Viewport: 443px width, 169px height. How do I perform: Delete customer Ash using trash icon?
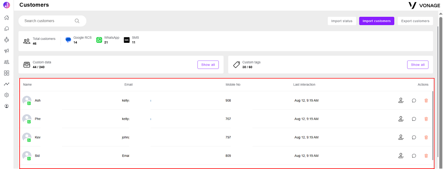426,101
